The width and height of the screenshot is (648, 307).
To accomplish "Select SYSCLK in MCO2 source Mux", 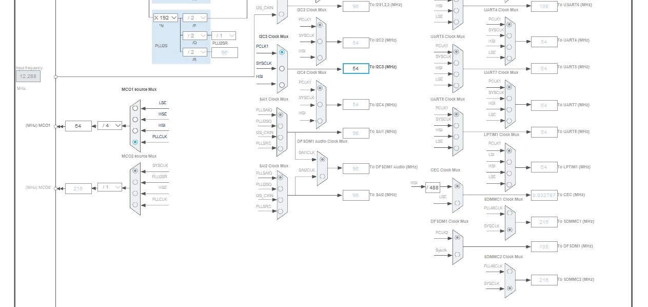I will [x=135, y=171].
